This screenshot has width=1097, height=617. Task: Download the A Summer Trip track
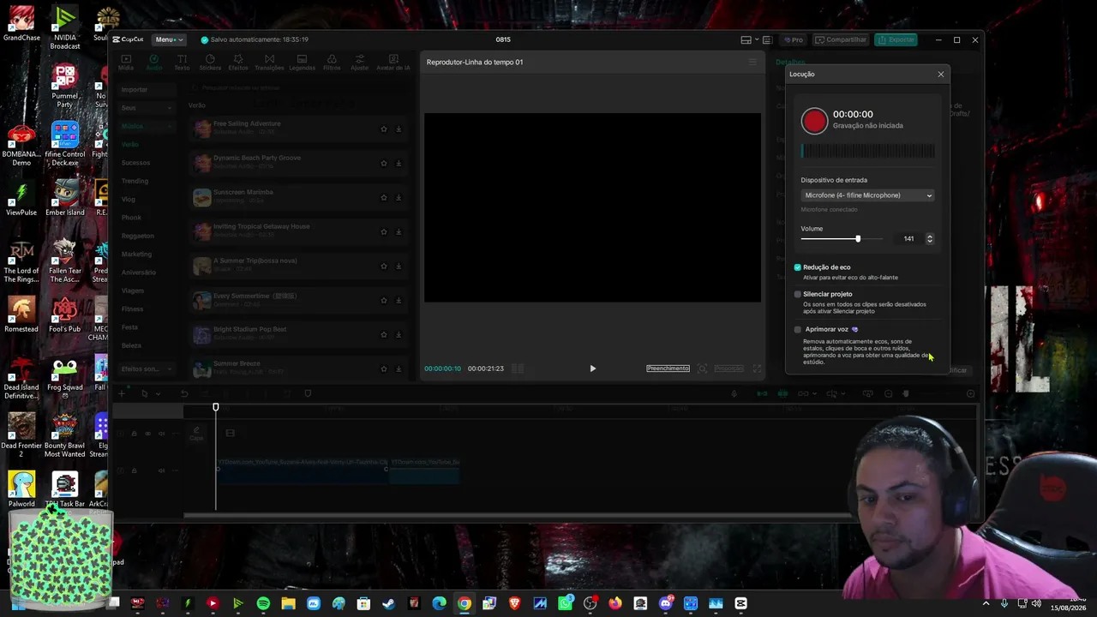tap(399, 266)
